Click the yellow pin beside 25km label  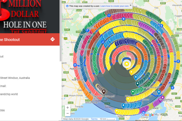[x=128, y=100]
